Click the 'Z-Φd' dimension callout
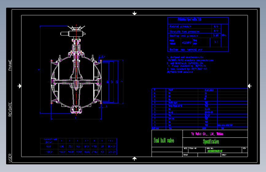The width and height of the screenshot is (266, 172). point(102,56)
